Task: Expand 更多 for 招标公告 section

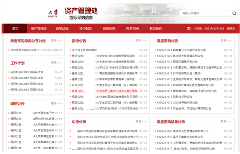Action: pos(141,41)
